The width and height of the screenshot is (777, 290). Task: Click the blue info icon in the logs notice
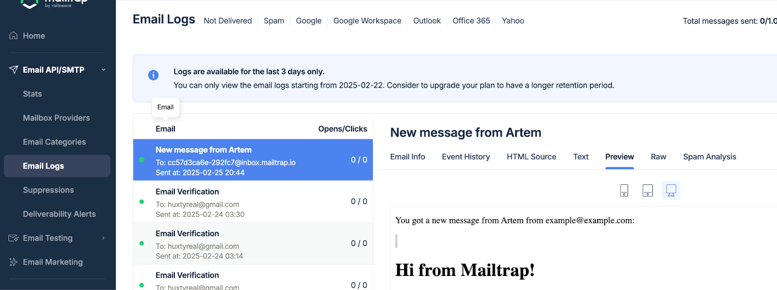153,75
